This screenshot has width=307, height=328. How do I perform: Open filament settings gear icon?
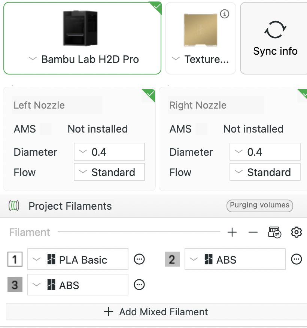click(x=297, y=232)
